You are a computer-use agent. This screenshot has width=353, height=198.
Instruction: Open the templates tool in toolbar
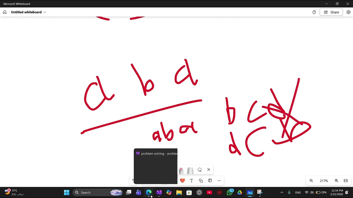pos(210,181)
